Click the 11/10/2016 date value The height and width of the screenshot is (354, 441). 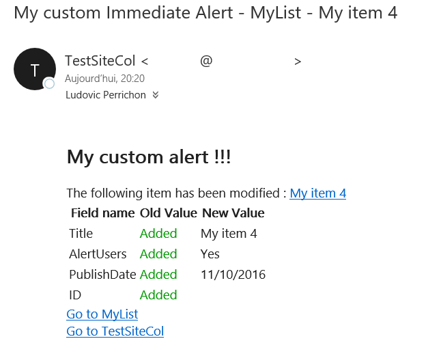pyautogui.click(x=233, y=275)
